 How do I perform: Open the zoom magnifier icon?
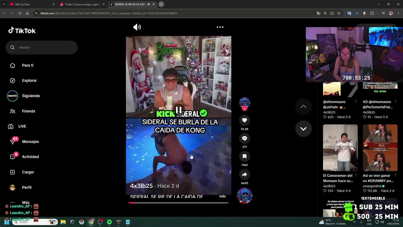pyautogui.click(x=325, y=13)
